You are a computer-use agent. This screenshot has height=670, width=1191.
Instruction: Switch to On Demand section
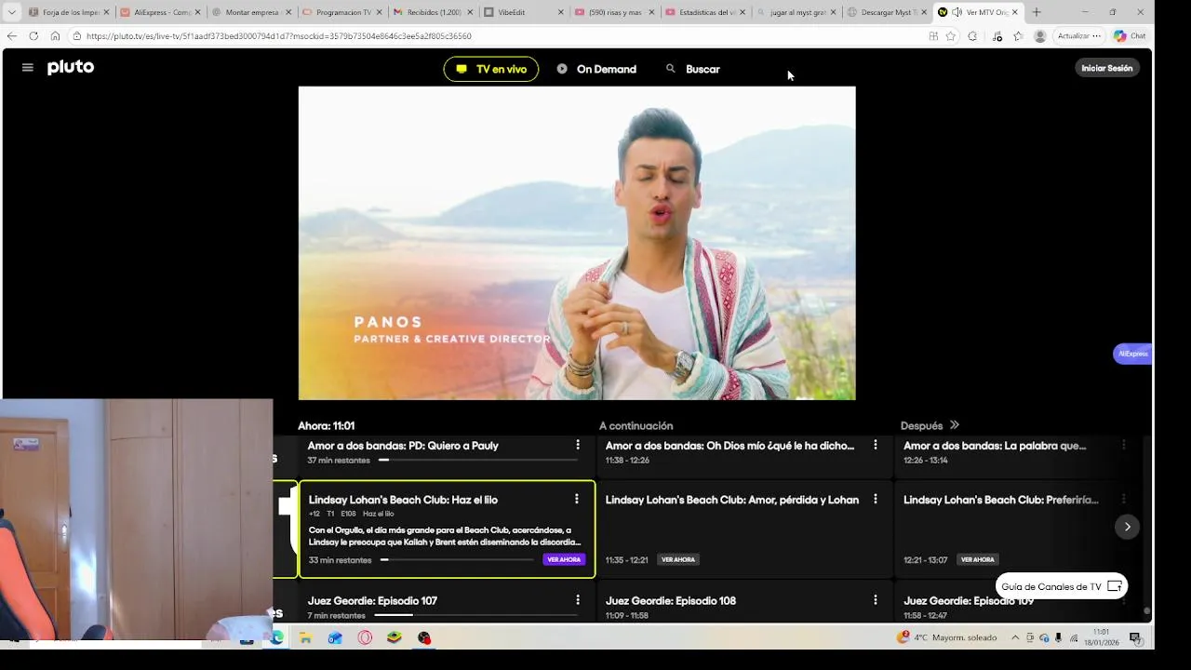pyautogui.click(x=596, y=69)
